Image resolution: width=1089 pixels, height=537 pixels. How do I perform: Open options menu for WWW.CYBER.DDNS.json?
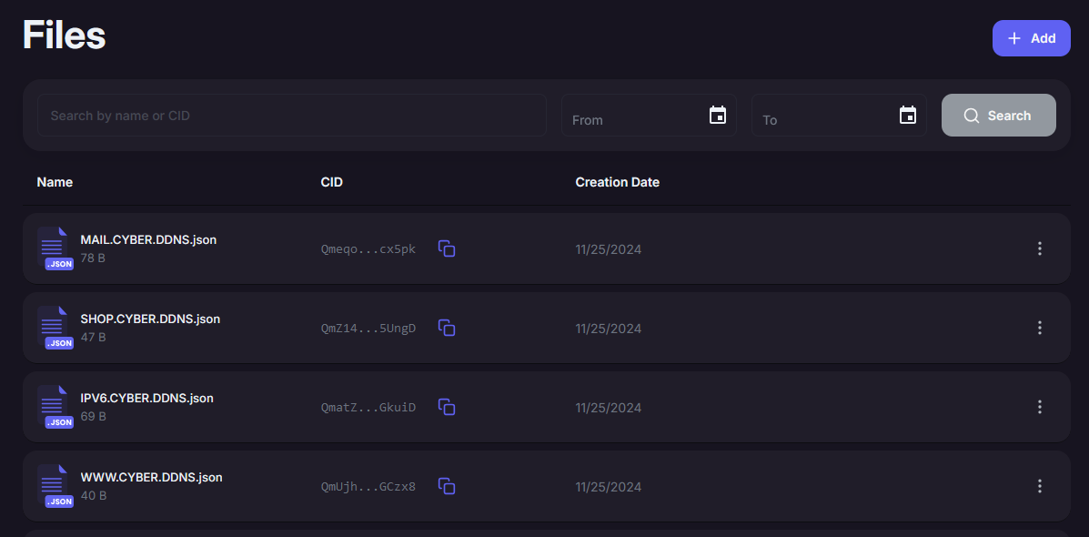(x=1040, y=486)
